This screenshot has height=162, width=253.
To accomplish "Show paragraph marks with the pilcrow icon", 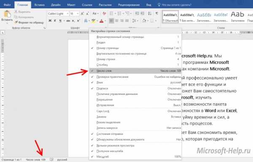I will pyautogui.click(x=157, y=14).
